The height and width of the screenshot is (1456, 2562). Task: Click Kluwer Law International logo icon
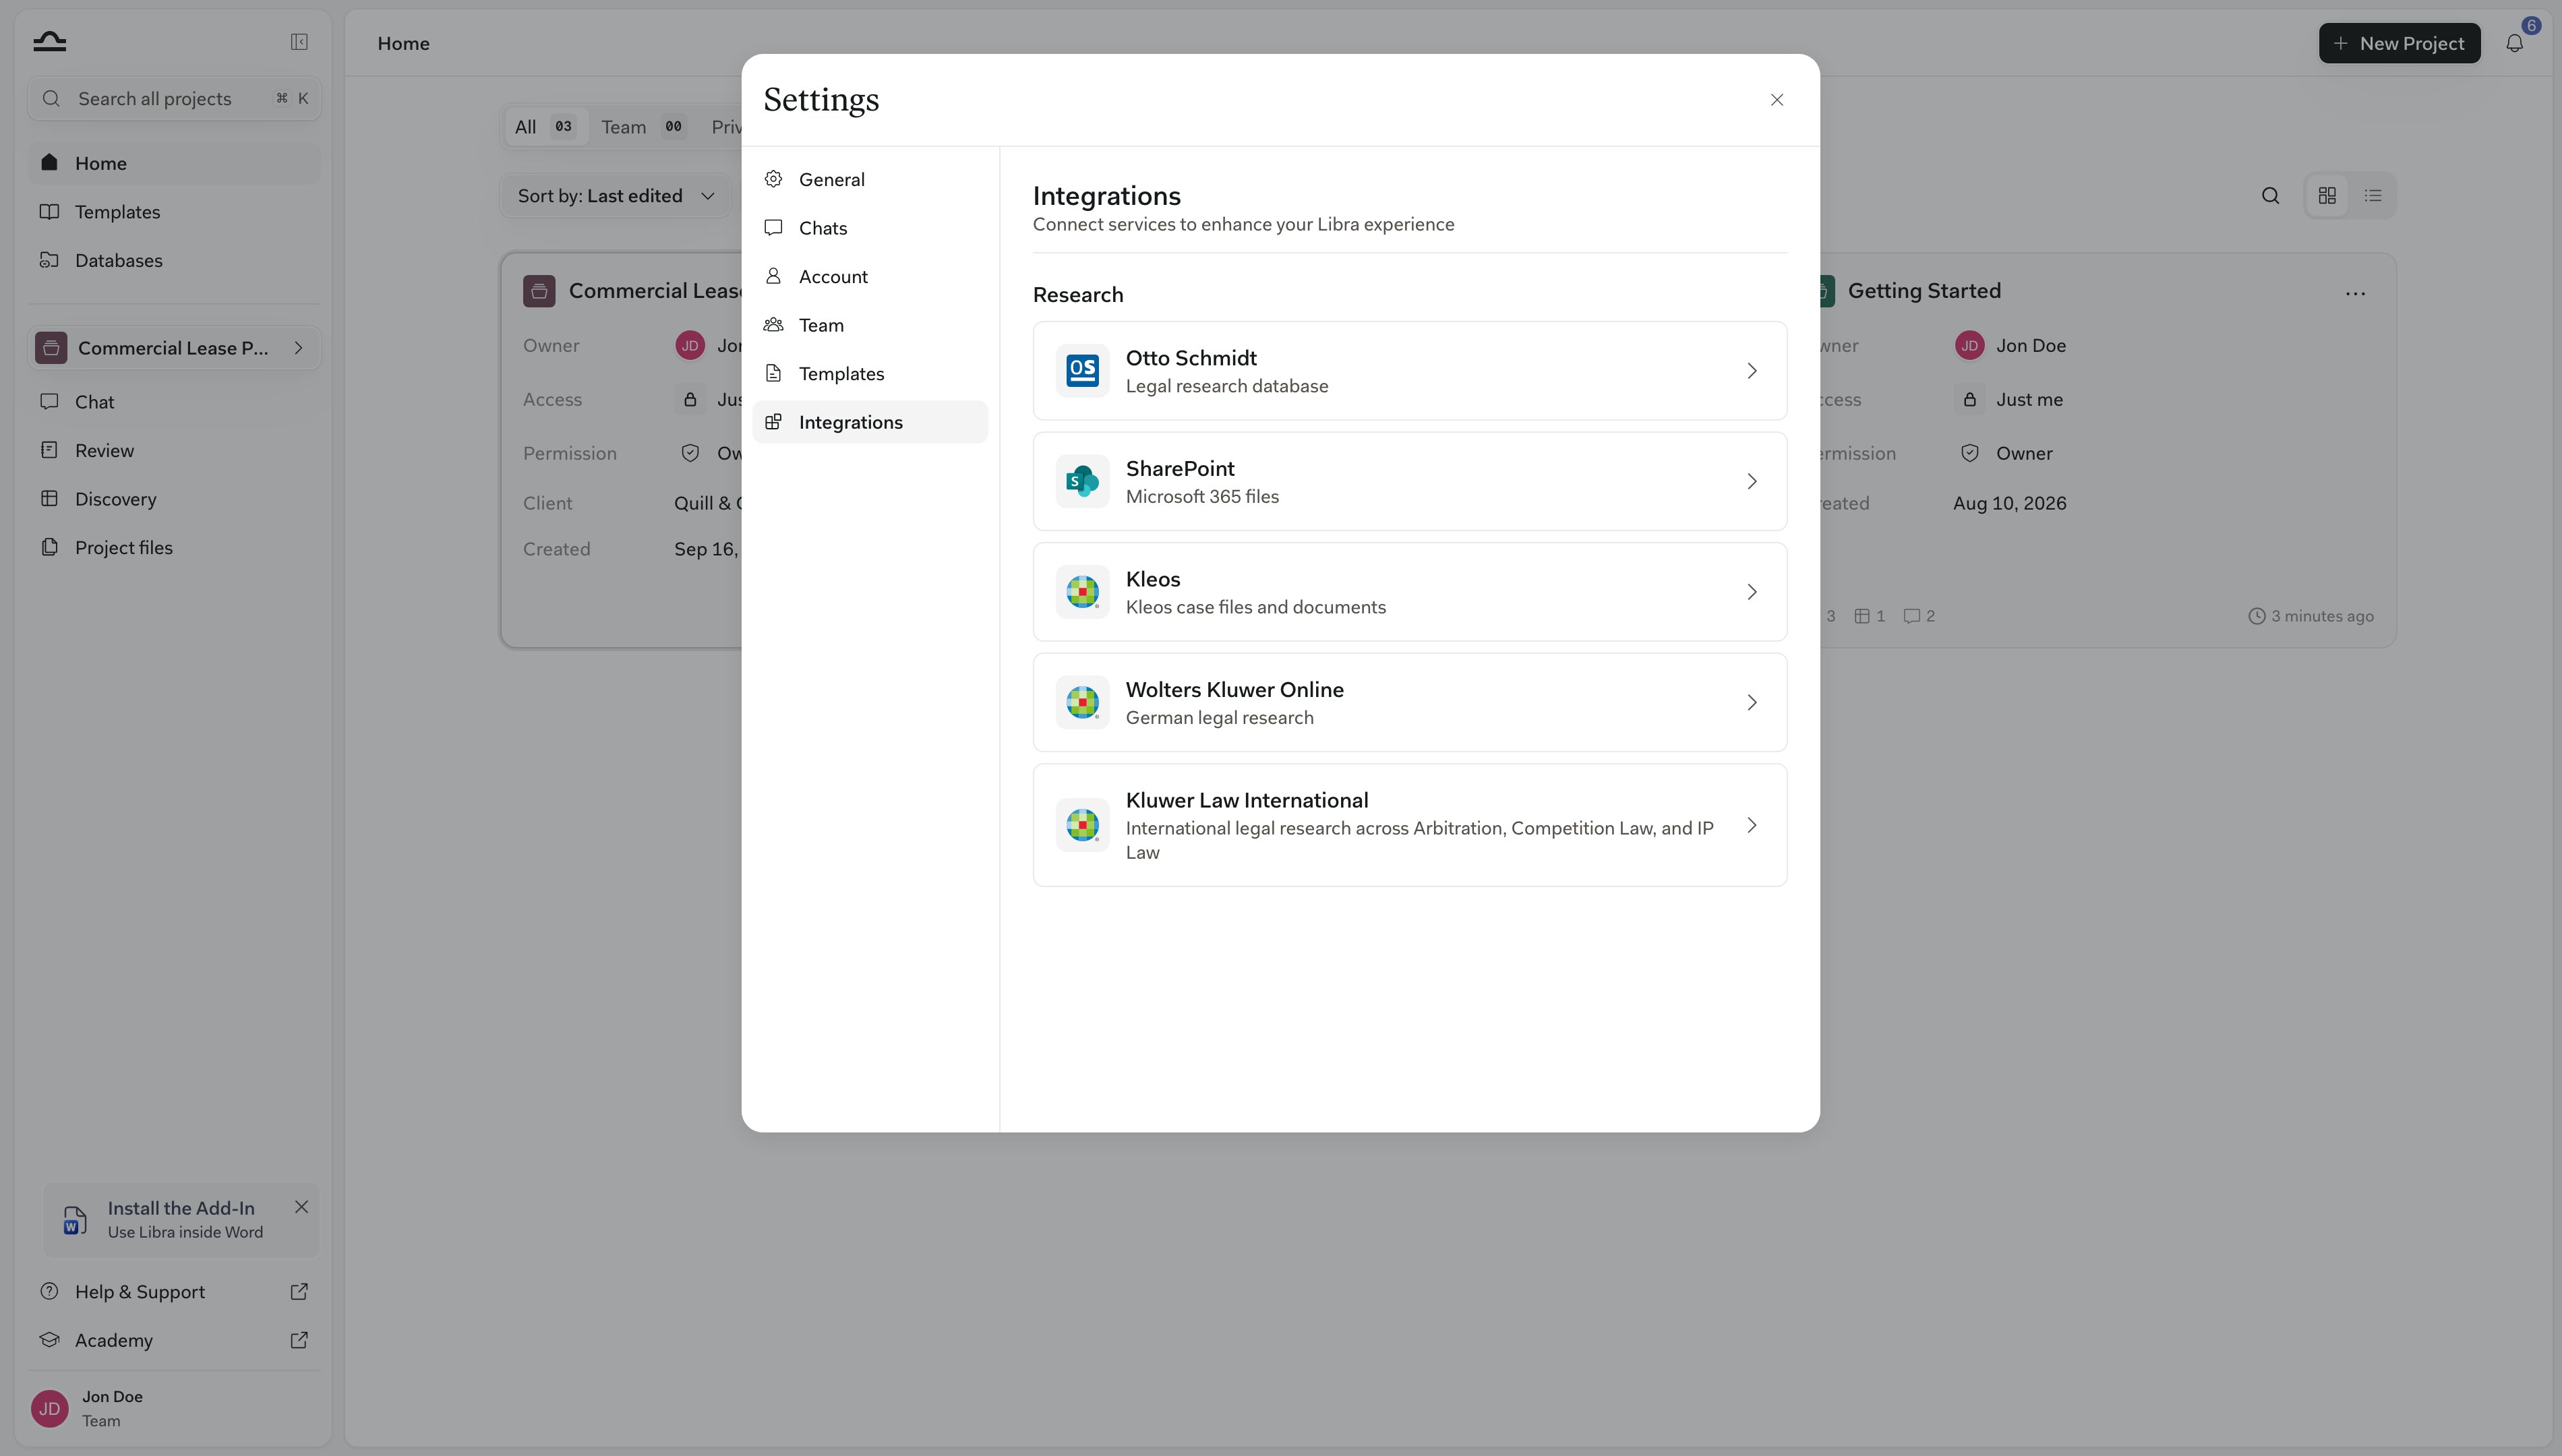[1082, 825]
